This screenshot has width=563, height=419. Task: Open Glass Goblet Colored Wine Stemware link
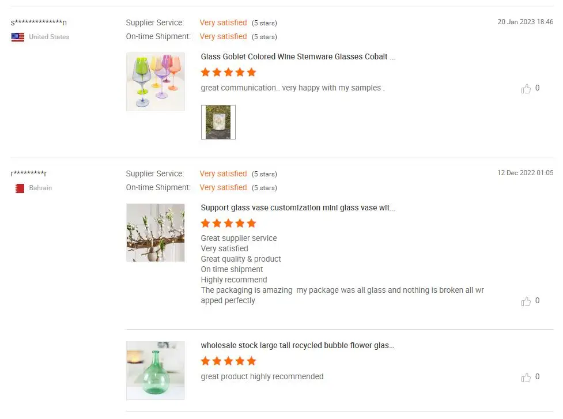(298, 57)
